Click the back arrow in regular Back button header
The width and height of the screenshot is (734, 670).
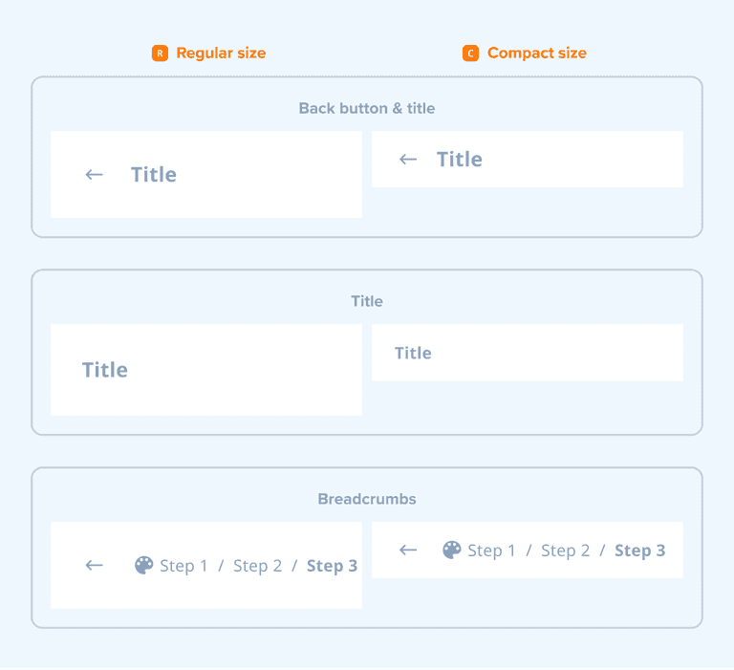(94, 174)
